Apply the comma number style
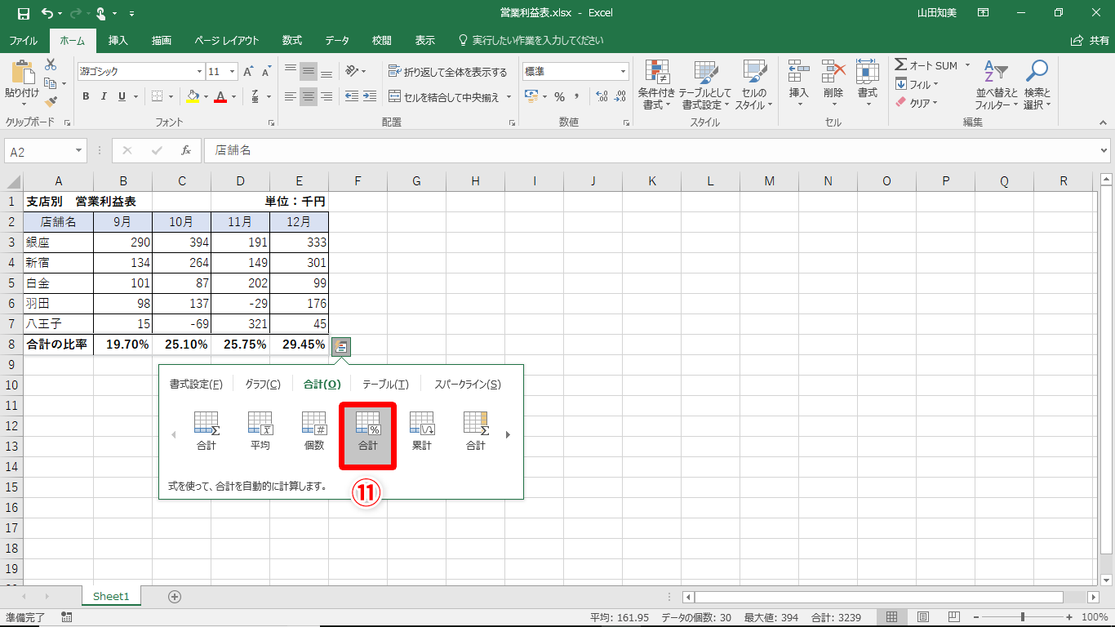The image size is (1115, 627). pyautogui.click(x=577, y=96)
